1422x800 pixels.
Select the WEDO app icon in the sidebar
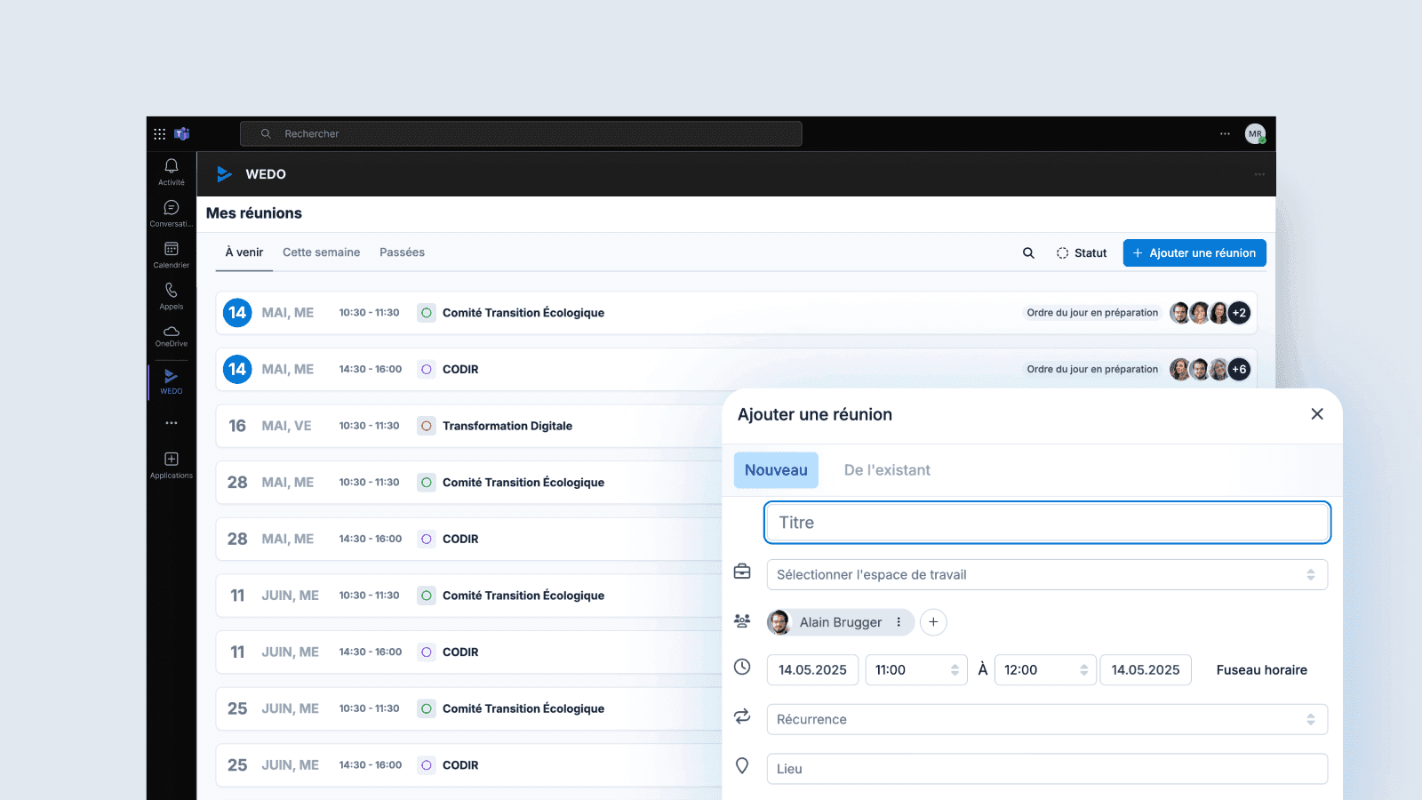[x=171, y=378]
